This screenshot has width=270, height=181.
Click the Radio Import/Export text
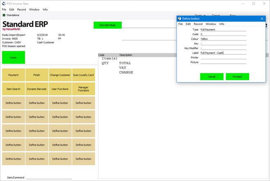click(x=14, y=35)
